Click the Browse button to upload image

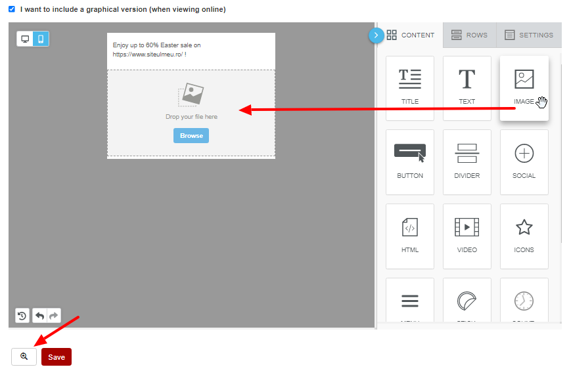click(x=191, y=136)
